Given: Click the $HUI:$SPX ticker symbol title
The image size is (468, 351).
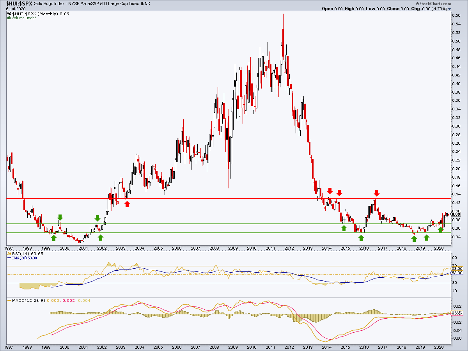Looking at the screenshot, I should (18, 4).
